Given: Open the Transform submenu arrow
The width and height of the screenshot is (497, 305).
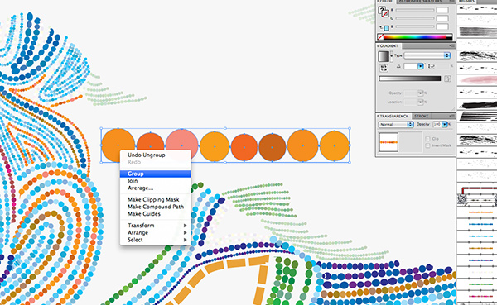Looking at the screenshot, I should click(x=185, y=226).
